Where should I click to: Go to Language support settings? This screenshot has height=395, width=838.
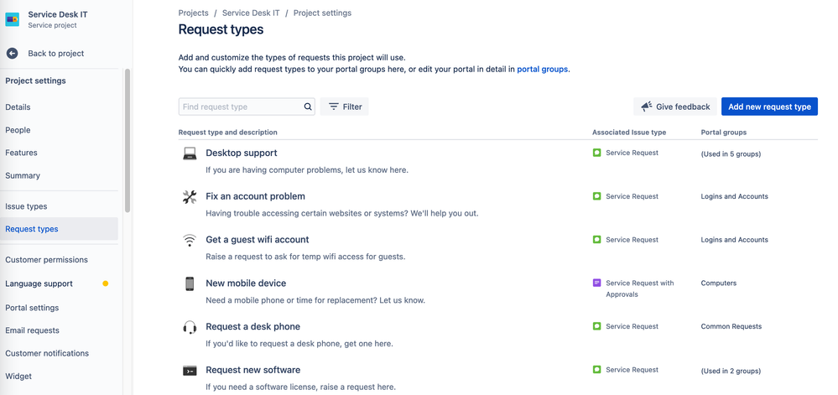coord(39,283)
